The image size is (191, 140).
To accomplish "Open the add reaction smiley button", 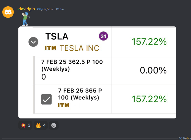I will tap(54, 125).
